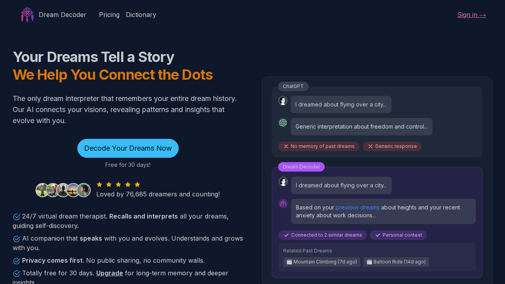Open the Pricing page
This screenshot has width=505, height=284.
pyautogui.click(x=109, y=15)
